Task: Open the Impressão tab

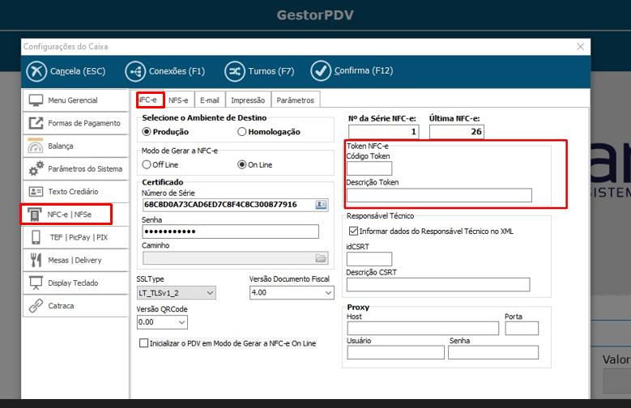Action: click(x=248, y=100)
